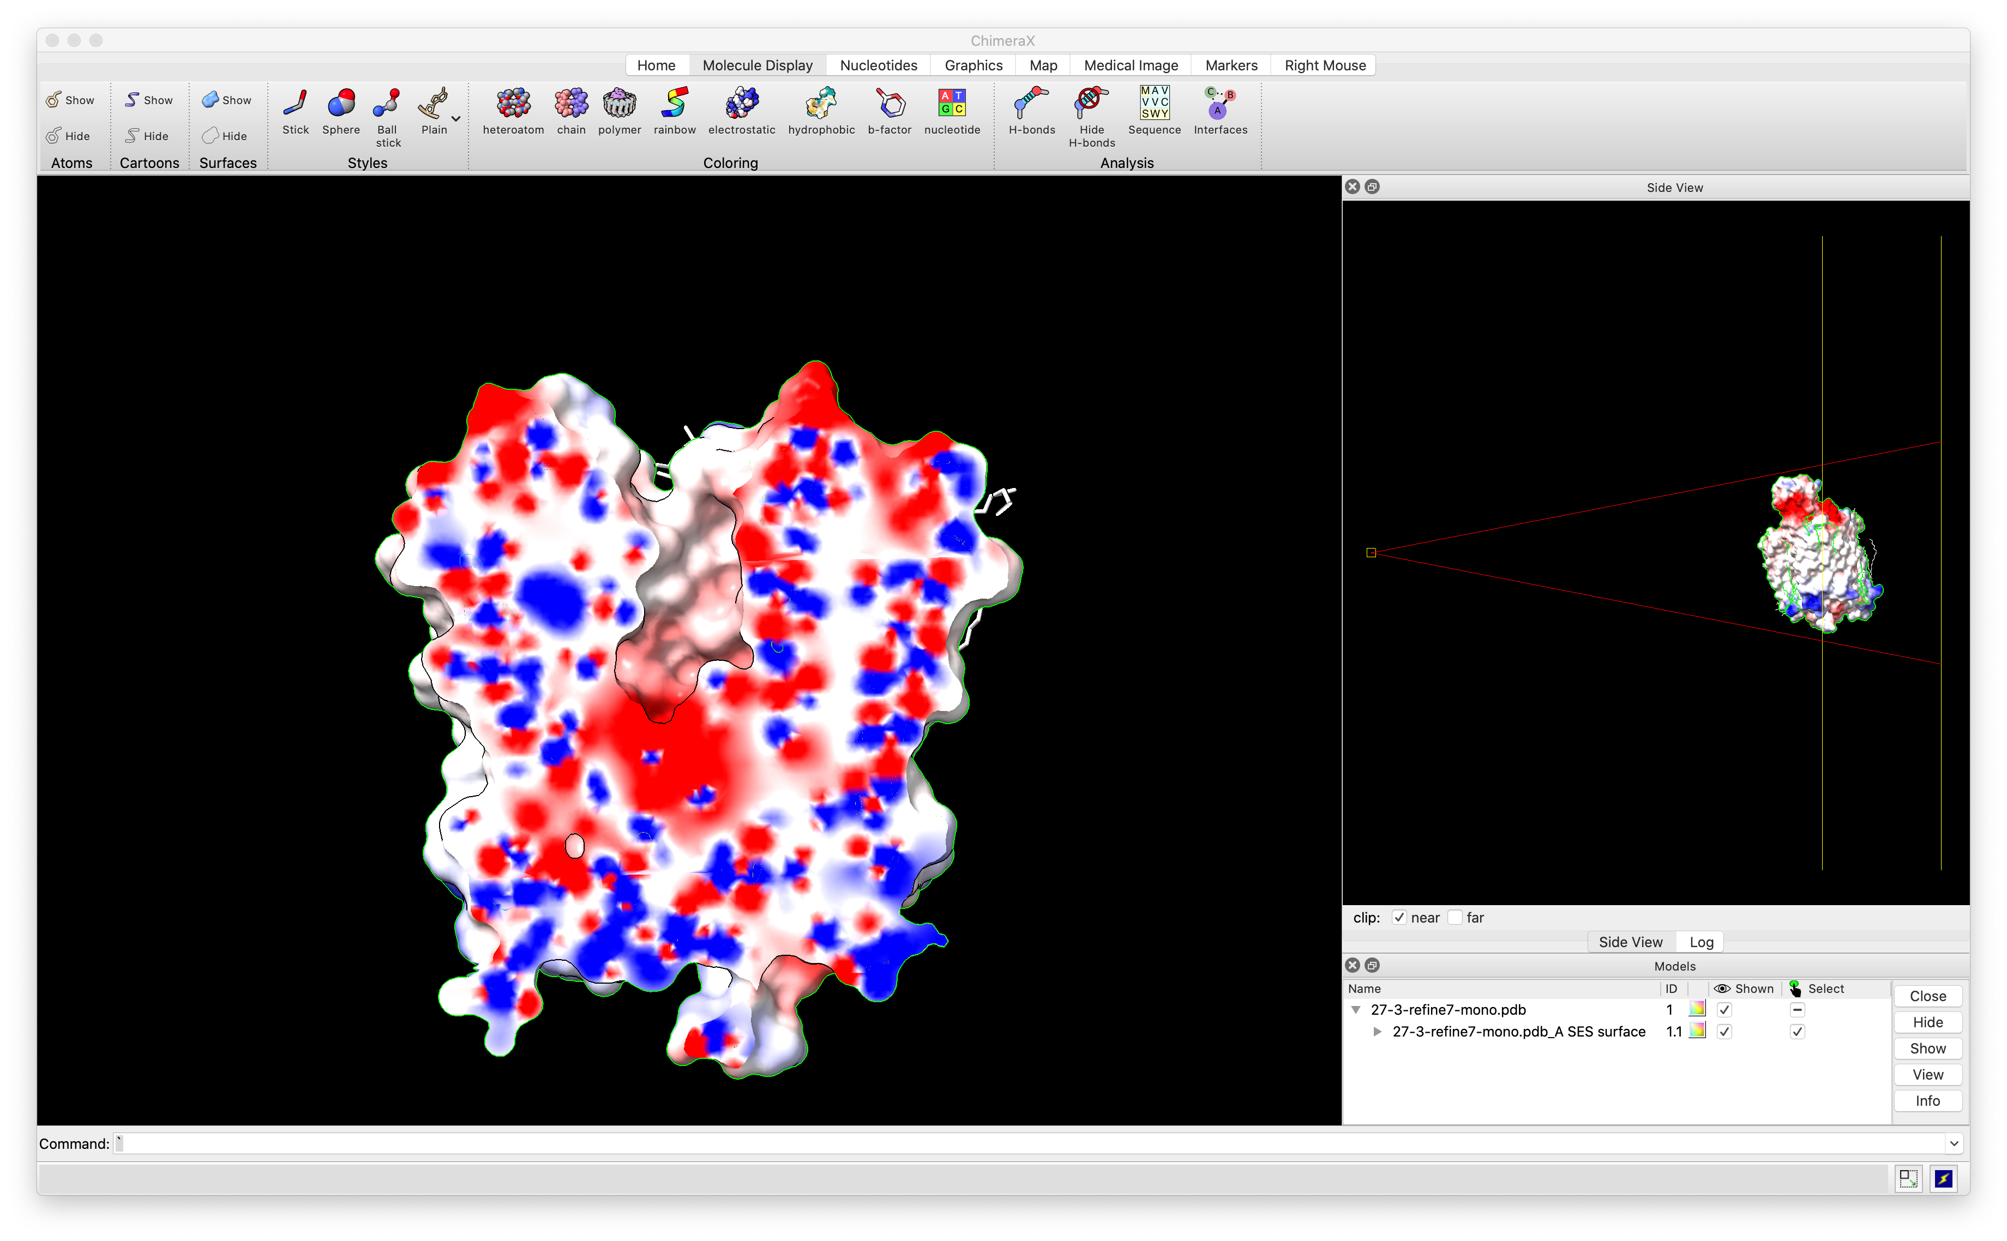Open the command history dropdown

[x=1954, y=1143]
